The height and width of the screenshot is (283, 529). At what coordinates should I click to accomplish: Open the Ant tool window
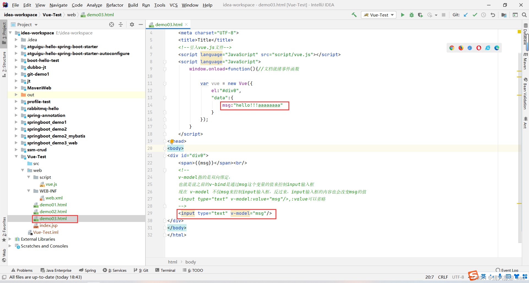click(x=525, y=123)
